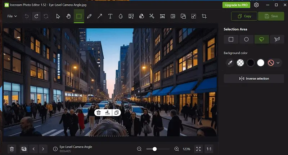Screen dimensions: 288x155
Task: Select the Text tool
Action: tap(110, 16)
